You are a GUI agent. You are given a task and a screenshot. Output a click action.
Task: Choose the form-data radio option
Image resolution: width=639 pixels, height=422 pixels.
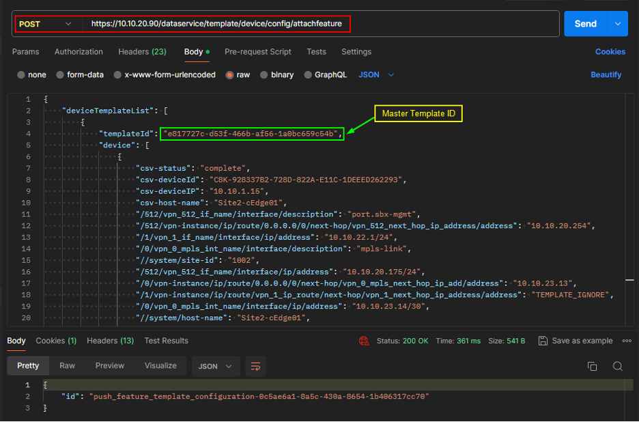tap(61, 75)
